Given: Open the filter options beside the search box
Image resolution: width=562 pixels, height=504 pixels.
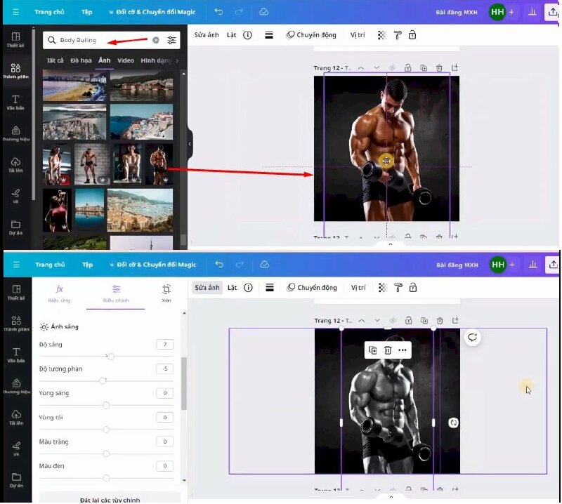Looking at the screenshot, I should (x=172, y=41).
